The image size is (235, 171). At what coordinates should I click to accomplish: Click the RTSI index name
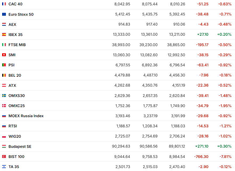(x=13, y=126)
